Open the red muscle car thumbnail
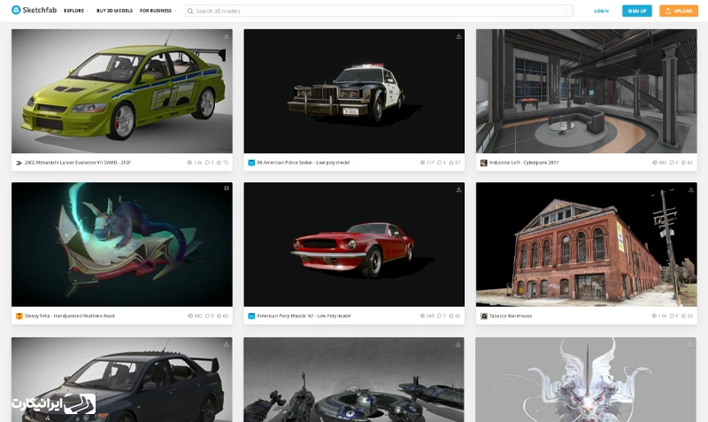708x422 pixels. coord(354,245)
